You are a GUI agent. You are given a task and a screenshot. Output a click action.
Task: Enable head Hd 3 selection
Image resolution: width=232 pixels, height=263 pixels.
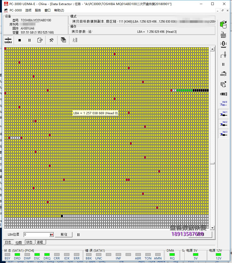(223, 134)
